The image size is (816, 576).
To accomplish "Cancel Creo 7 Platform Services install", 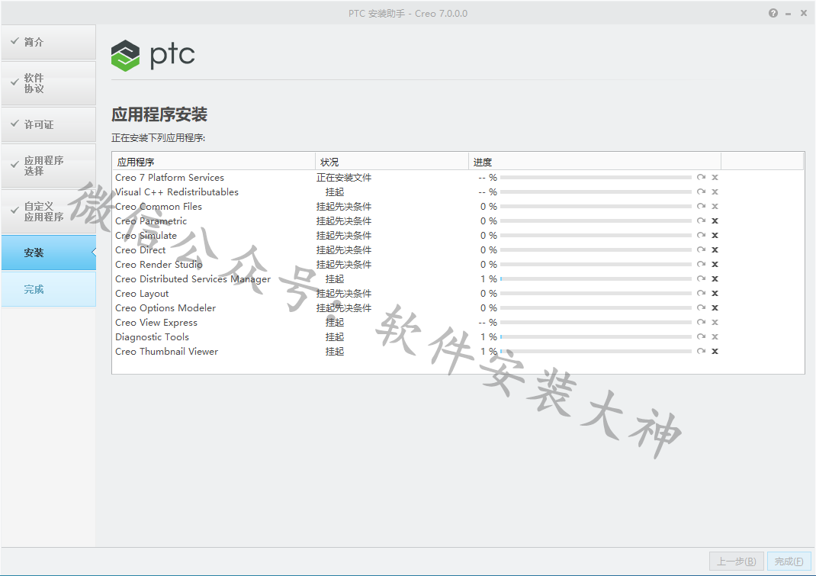I will 715,178.
